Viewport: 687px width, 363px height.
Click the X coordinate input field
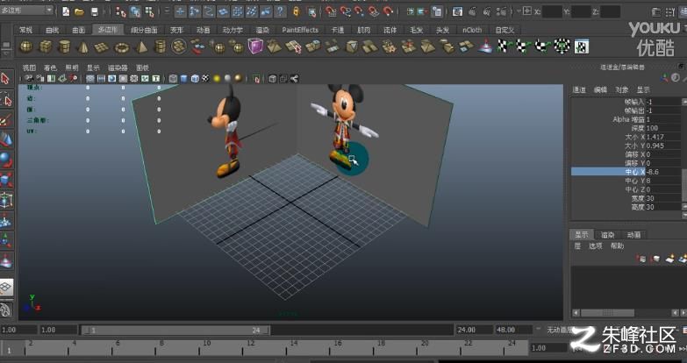coord(552,11)
